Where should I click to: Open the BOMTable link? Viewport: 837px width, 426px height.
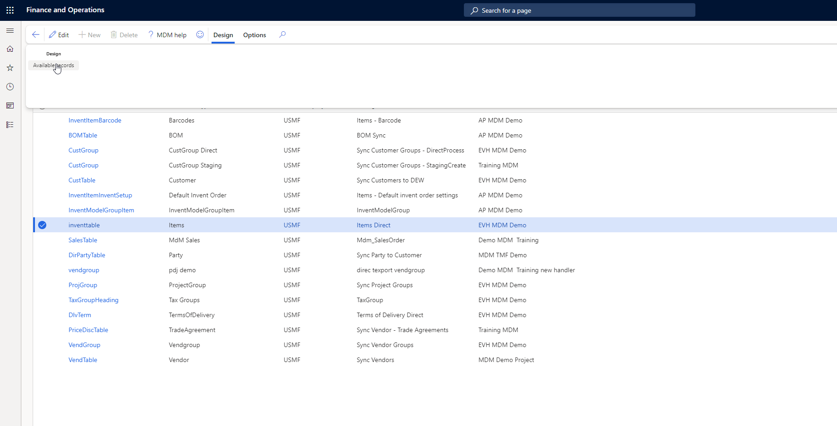click(x=83, y=135)
